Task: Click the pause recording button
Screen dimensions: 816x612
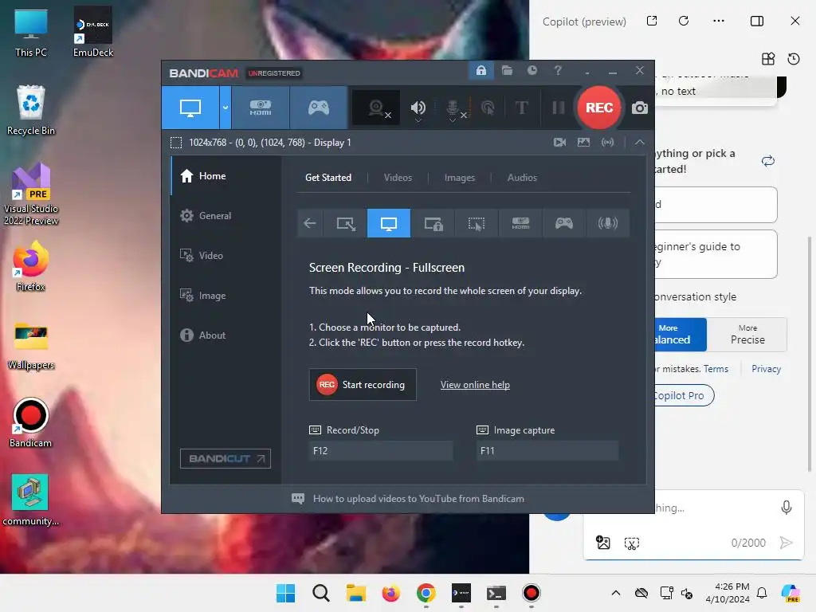Action: coord(559,108)
